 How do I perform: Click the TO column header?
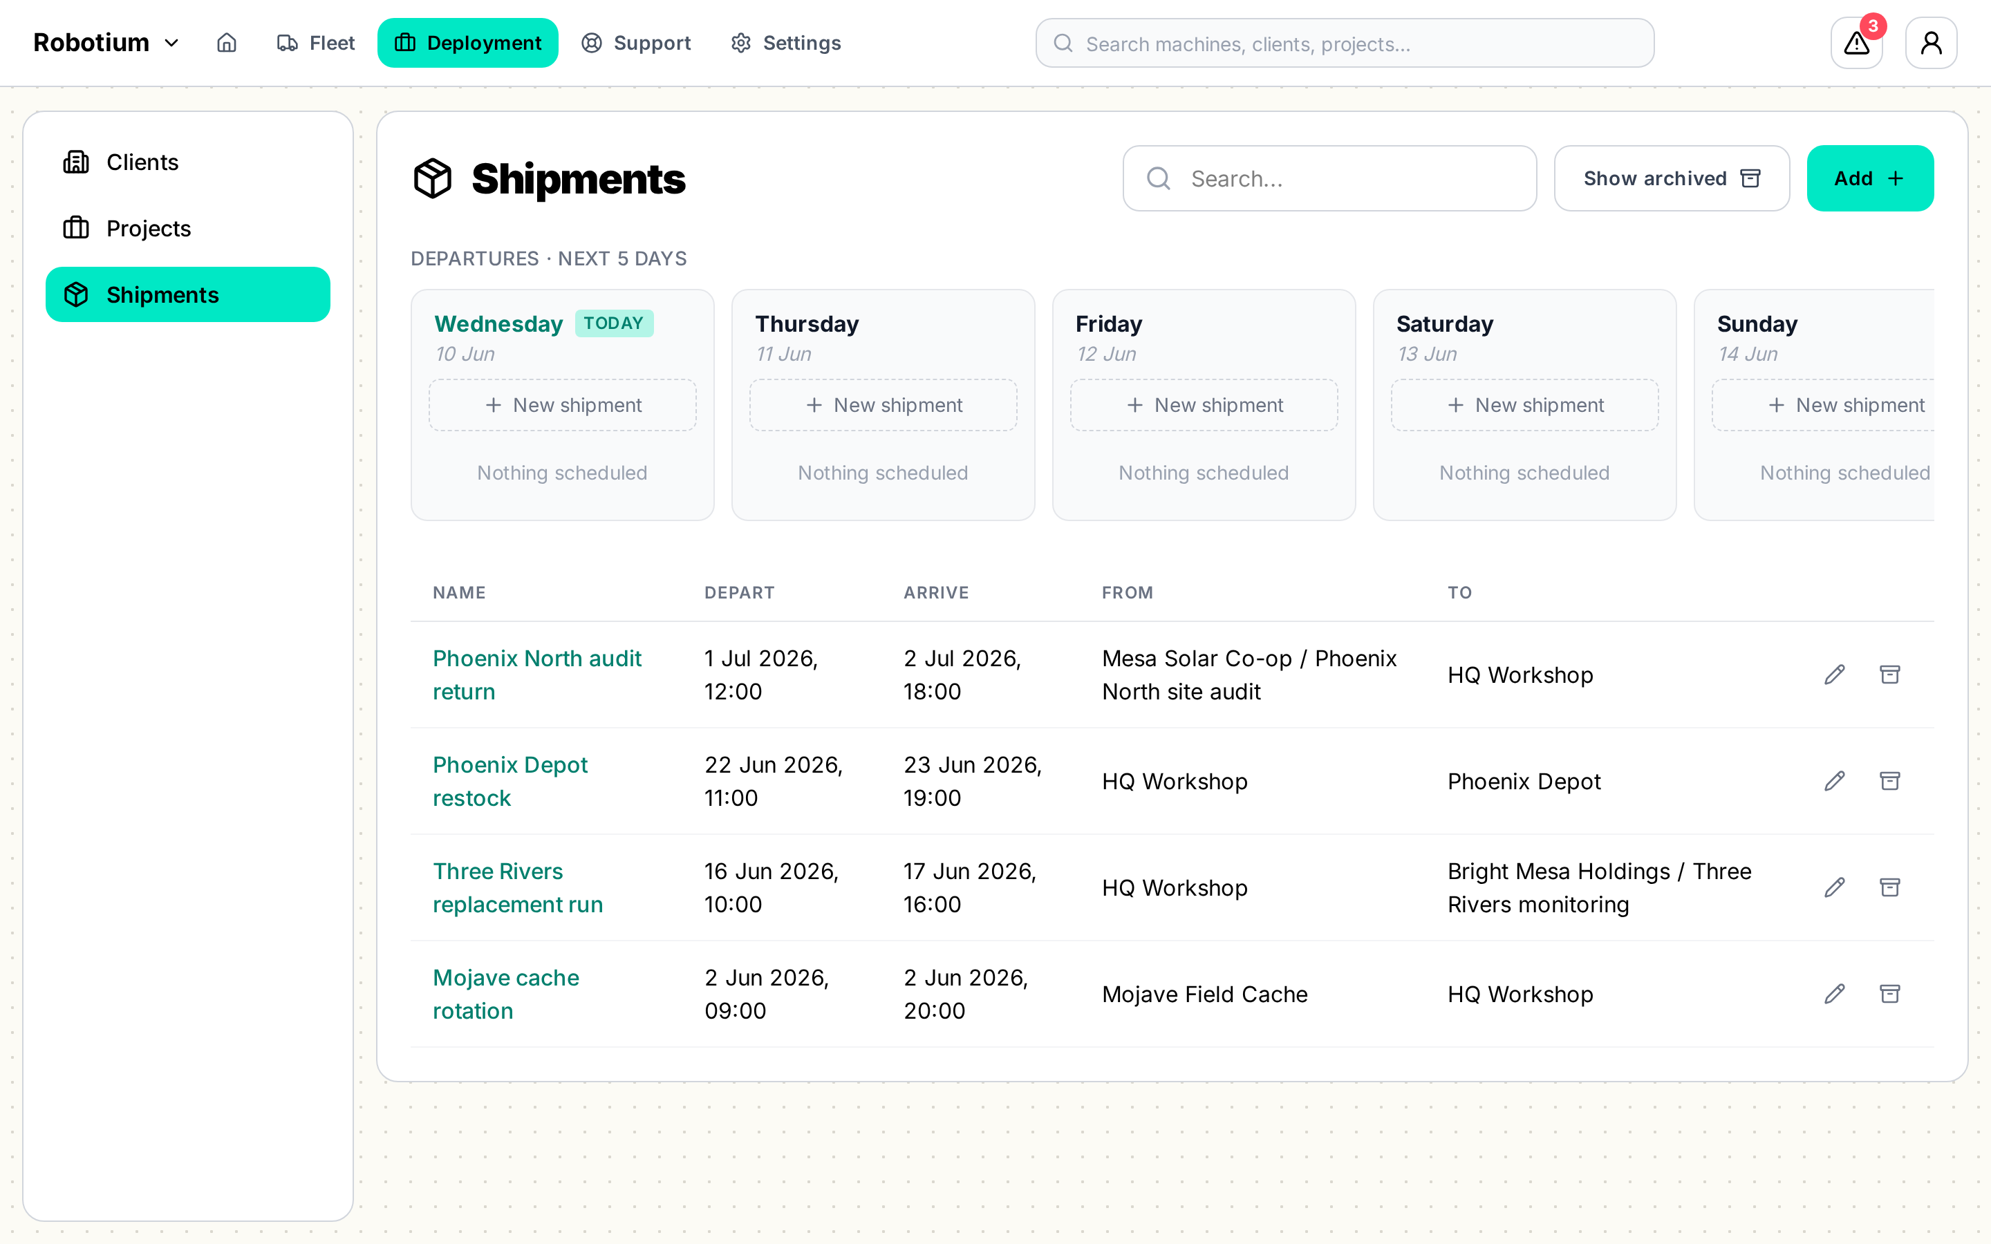click(1459, 592)
